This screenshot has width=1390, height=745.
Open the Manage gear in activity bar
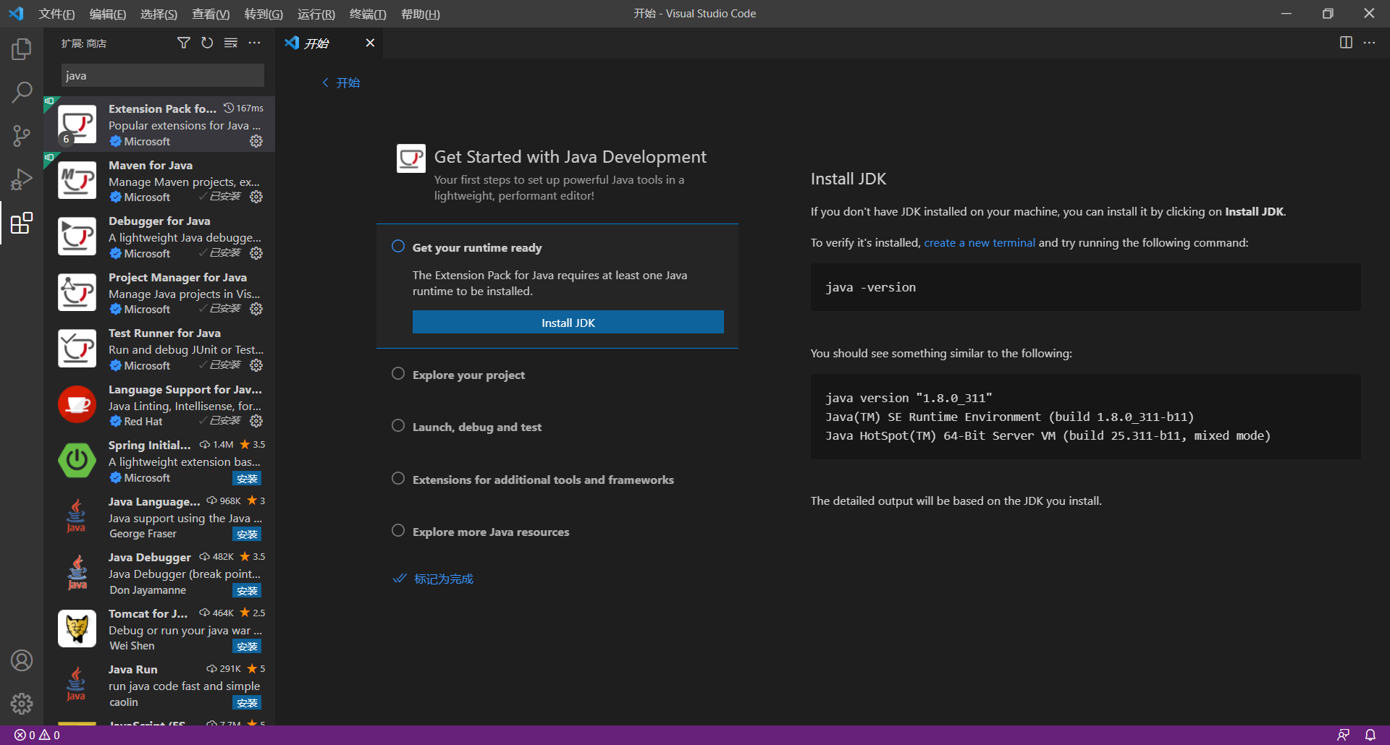click(22, 704)
